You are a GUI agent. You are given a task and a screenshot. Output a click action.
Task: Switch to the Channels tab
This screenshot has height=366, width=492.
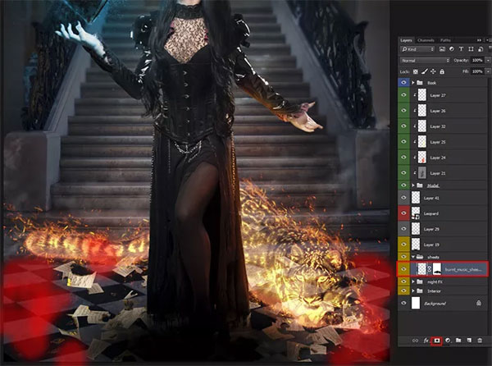point(426,40)
